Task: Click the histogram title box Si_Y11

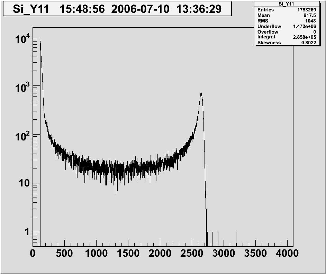Action: (117, 9)
